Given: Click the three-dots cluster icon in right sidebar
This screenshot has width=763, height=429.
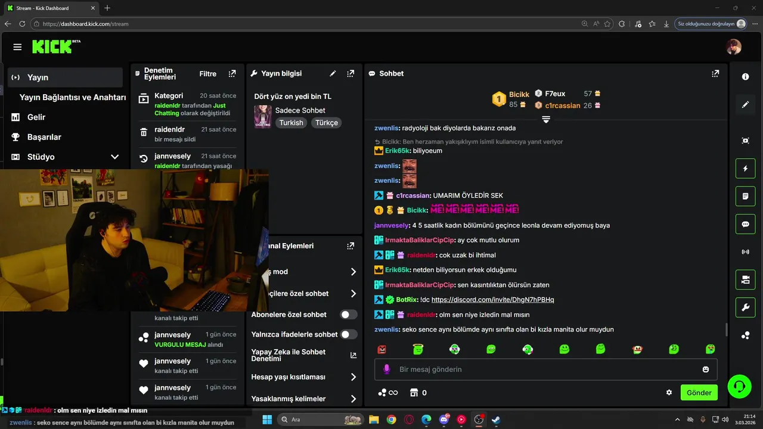Looking at the screenshot, I should tap(745, 335).
